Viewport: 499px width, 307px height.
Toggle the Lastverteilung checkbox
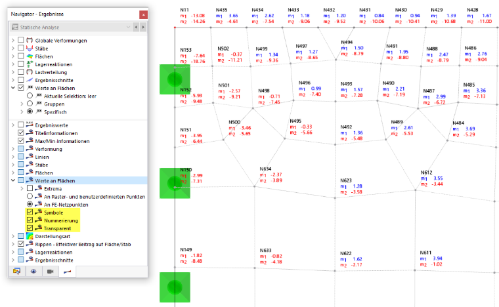(x=21, y=72)
